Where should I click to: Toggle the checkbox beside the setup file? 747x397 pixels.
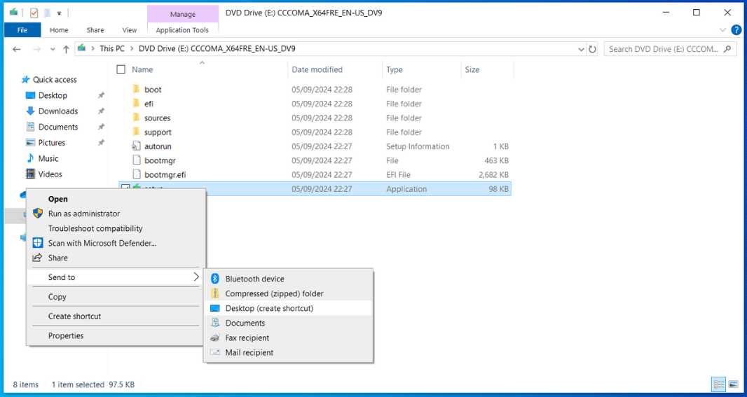click(x=125, y=188)
